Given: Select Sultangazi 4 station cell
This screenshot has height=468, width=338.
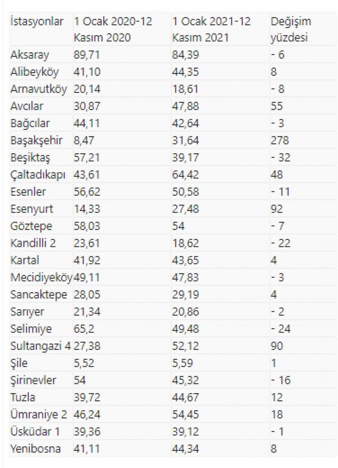Looking at the screenshot, I should coord(41,346).
